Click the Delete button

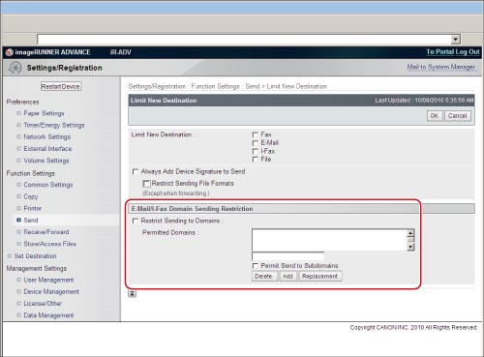click(263, 277)
